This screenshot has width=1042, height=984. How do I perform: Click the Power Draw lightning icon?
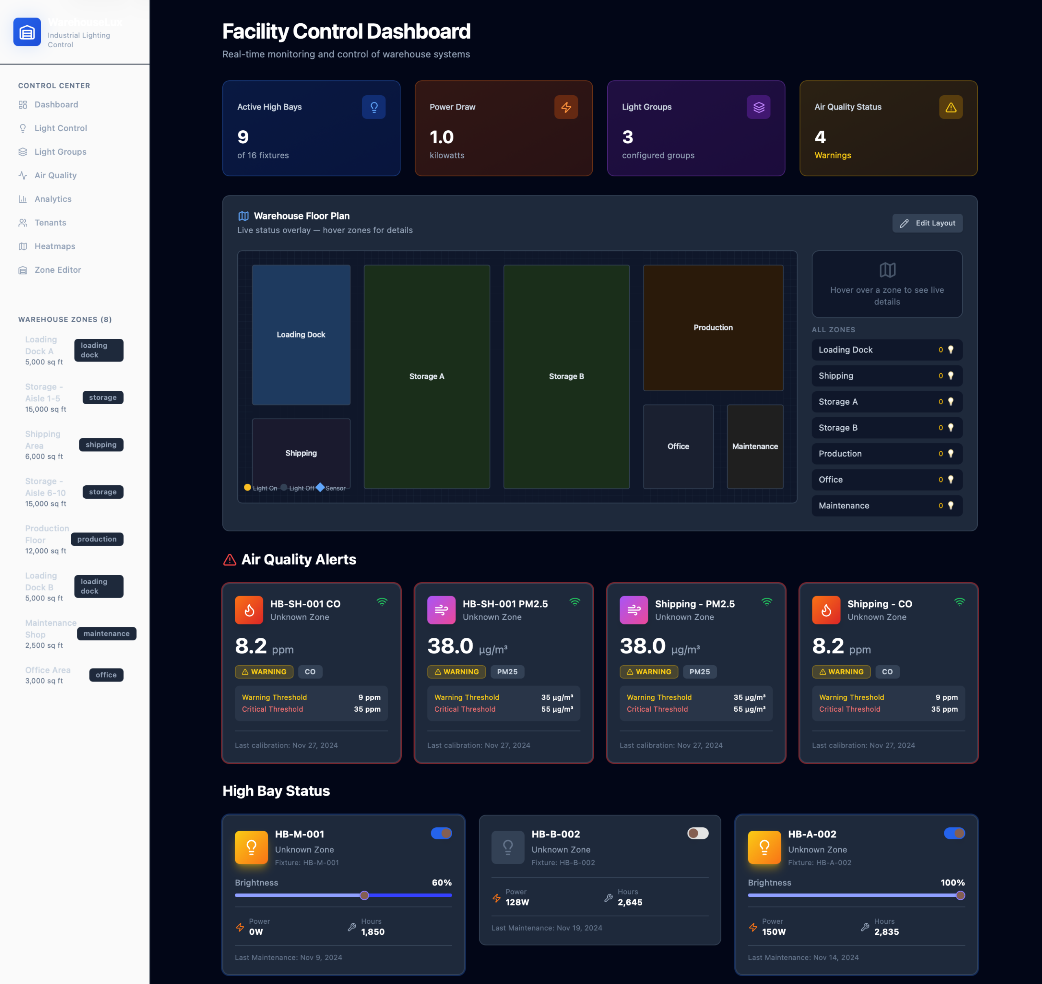[x=566, y=107]
